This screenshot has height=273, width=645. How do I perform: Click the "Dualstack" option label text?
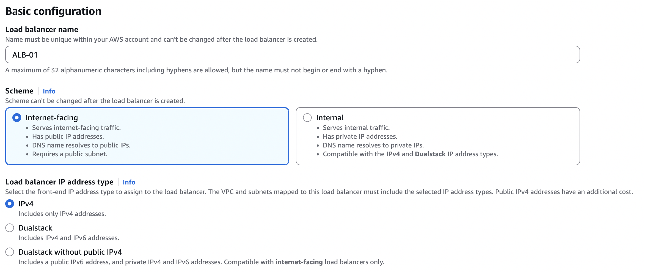pos(35,228)
